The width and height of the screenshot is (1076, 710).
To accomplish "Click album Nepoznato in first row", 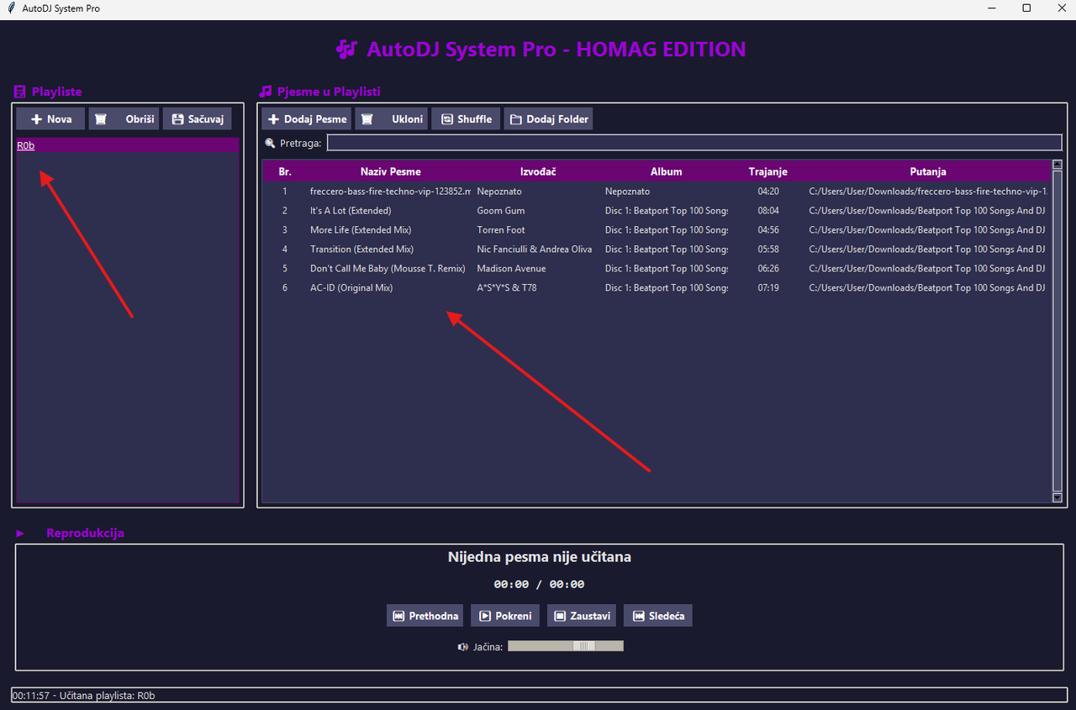I will click(627, 192).
